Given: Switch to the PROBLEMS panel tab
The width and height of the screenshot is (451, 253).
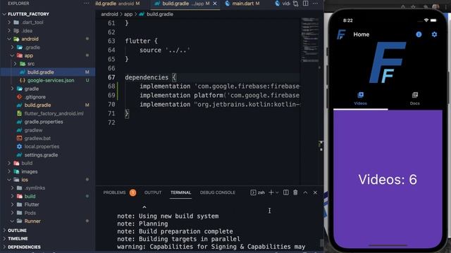Looking at the screenshot, I should 114,193.
